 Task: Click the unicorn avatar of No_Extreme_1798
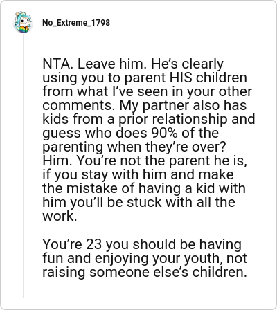[23, 22]
